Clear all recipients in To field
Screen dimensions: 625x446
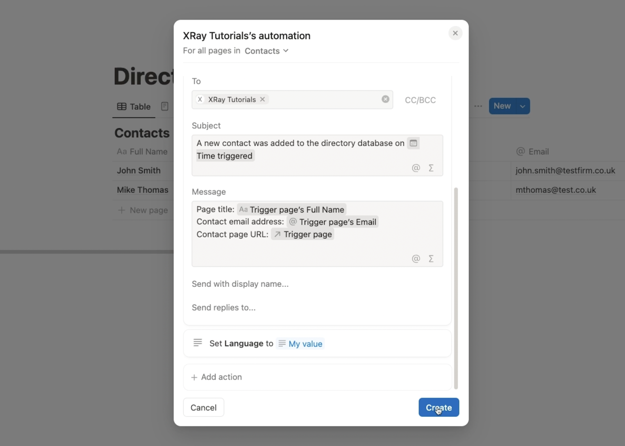coord(385,99)
